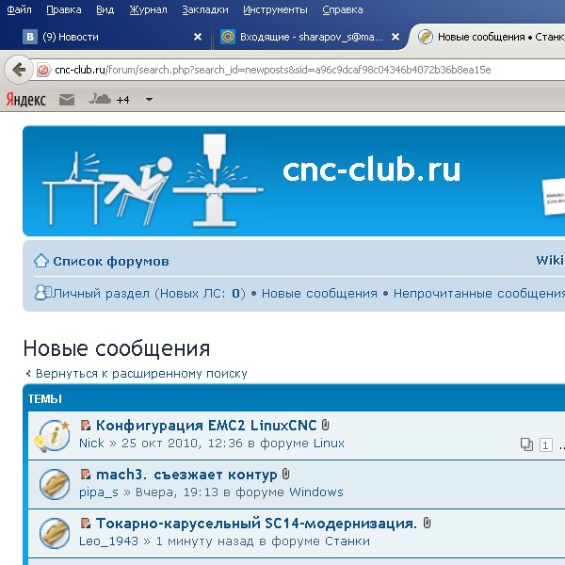Click the home icon beside Список форумов

click(41, 261)
